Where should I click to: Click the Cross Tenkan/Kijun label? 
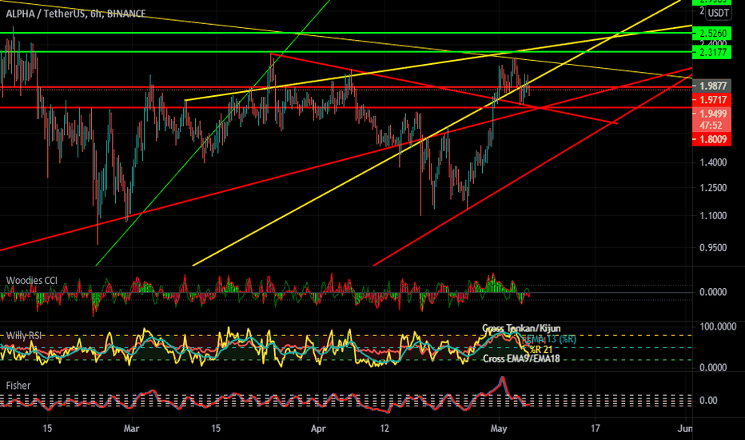pyautogui.click(x=521, y=328)
